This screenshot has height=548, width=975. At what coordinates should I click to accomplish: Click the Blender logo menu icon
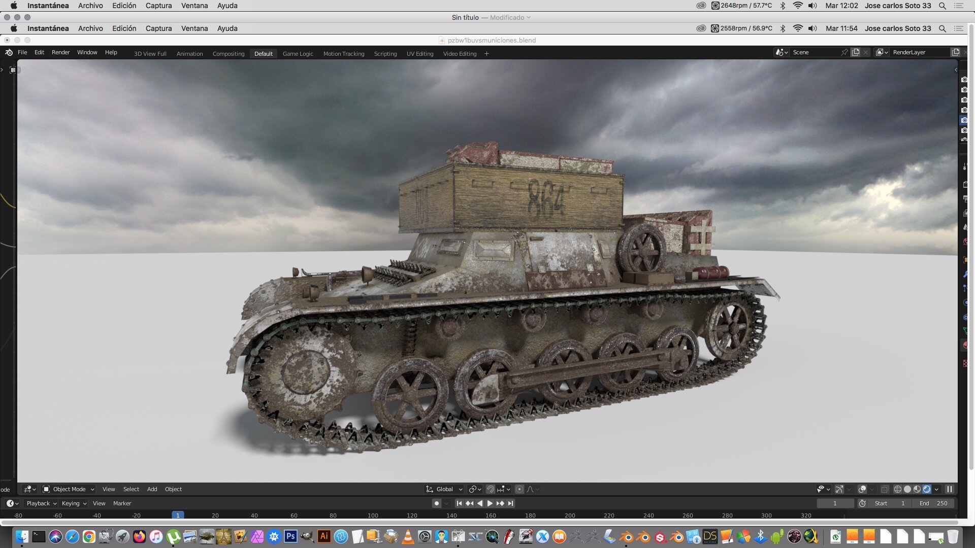pos(9,52)
